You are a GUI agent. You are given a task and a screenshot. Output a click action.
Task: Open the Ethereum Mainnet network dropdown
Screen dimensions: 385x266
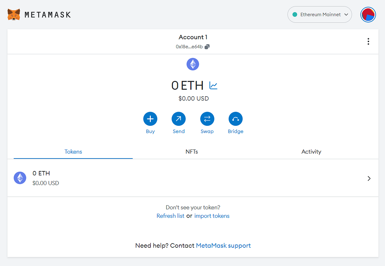coord(320,14)
